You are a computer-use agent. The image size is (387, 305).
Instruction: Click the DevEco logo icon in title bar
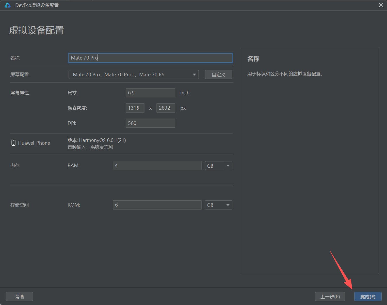(8, 5)
